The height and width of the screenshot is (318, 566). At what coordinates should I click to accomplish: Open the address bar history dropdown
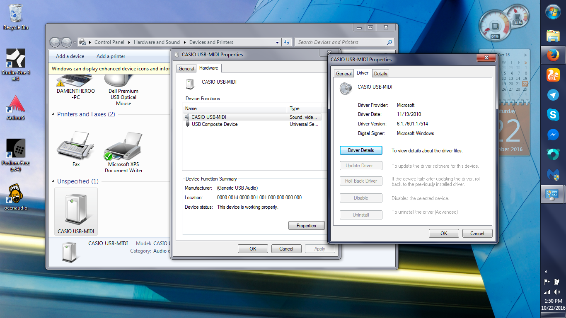coord(277,42)
